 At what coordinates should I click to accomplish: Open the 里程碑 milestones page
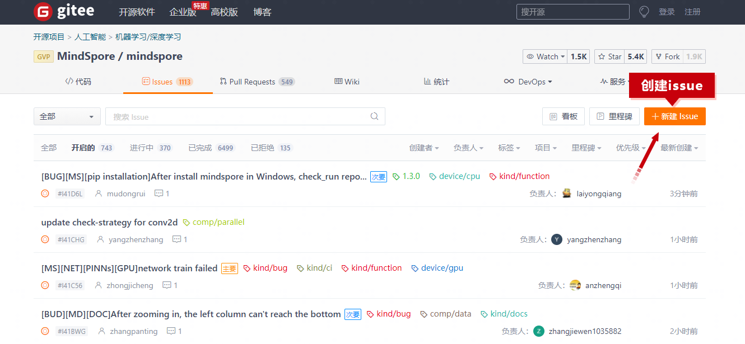[x=614, y=116]
